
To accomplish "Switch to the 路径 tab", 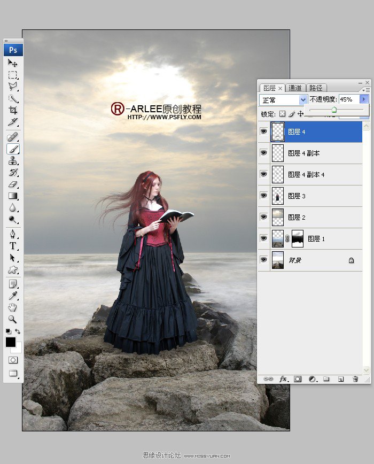I will [x=316, y=88].
